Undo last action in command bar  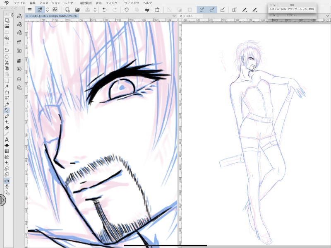104,10
